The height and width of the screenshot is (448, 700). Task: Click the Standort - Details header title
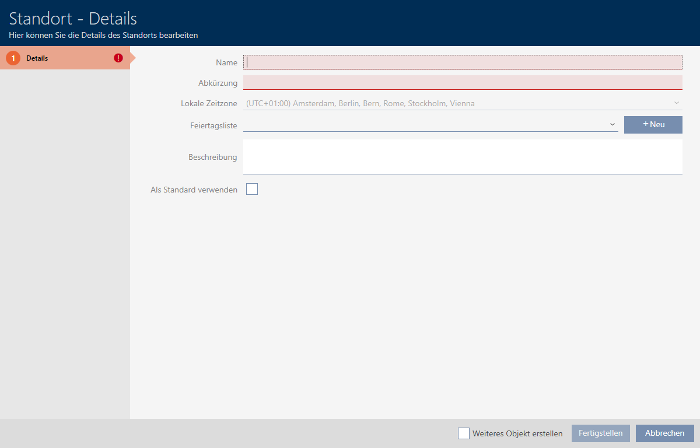[x=73, y=18]
